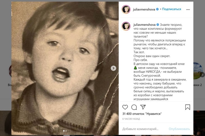Click the verified badge next to the caption username
205x136 pixels.
(158, 25)
